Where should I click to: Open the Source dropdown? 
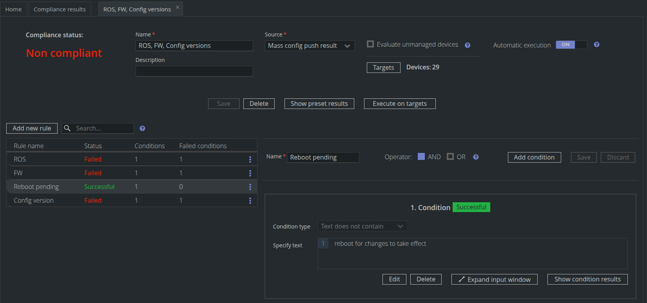[x=310, y=46]
